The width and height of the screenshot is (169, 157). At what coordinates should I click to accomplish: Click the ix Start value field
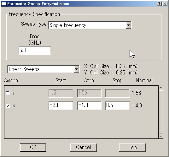[x=61, y=106]
